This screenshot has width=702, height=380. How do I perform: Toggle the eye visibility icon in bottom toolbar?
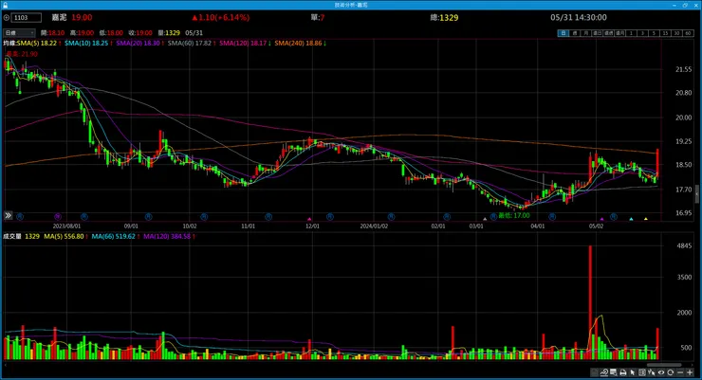coord(661,372)
